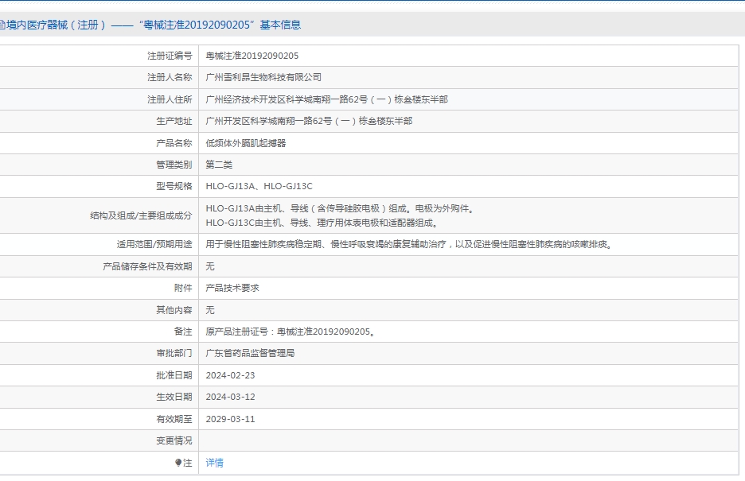Viewport: 745px width, 481px height.
Task: Select the registration number 粤械注准20192090205 in the table
Action: pos(252,56)
